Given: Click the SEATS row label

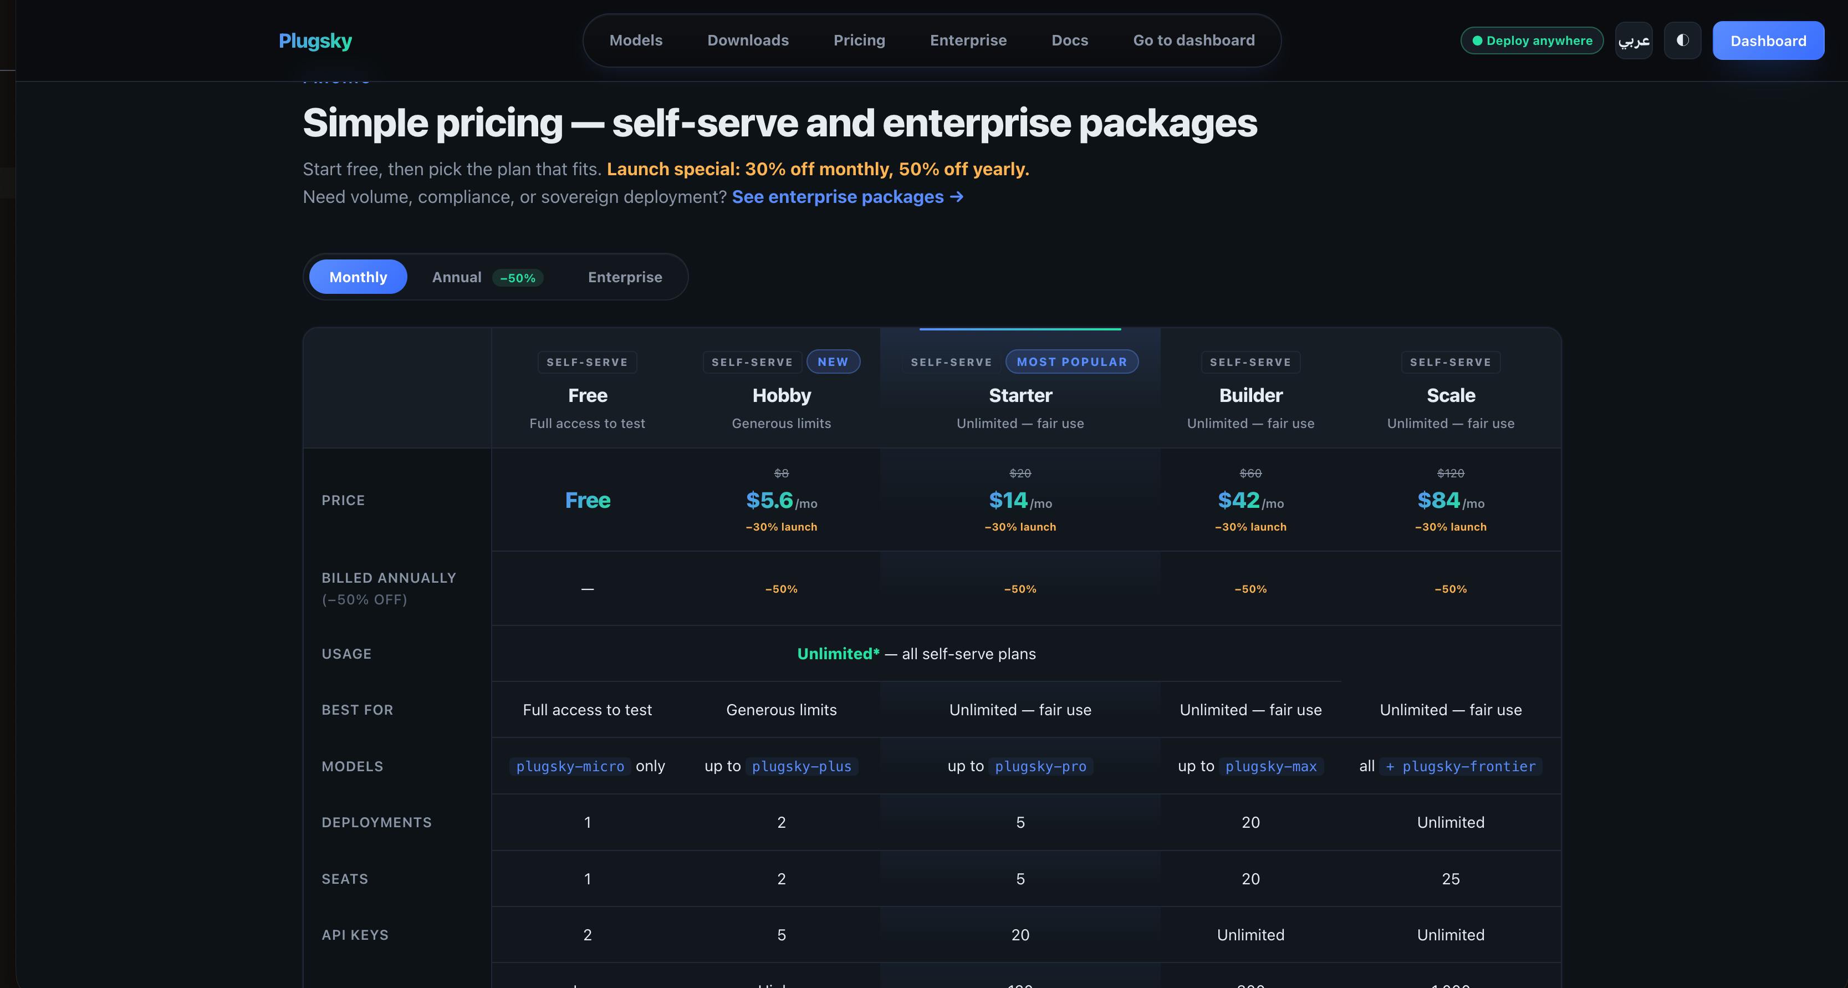Looking at the screenshot, I should tap(344, 879).
